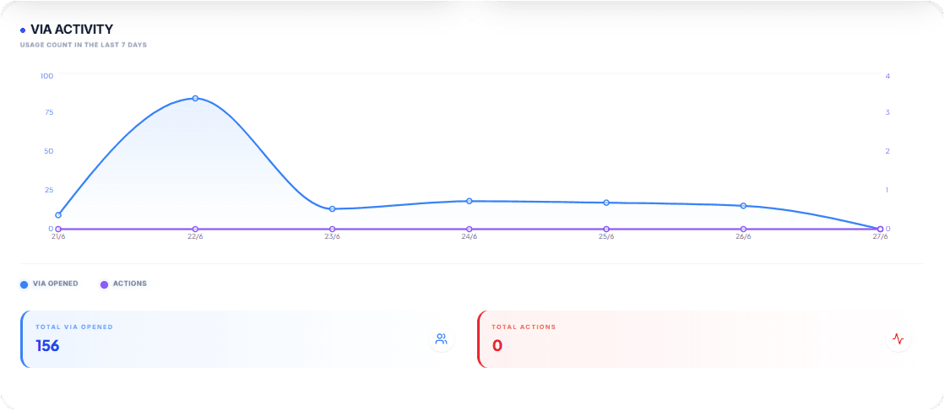Select the 21/6 blue line data point
This screenshot has height=411, width=945.
pyautogui.click(x=58, y=215)
